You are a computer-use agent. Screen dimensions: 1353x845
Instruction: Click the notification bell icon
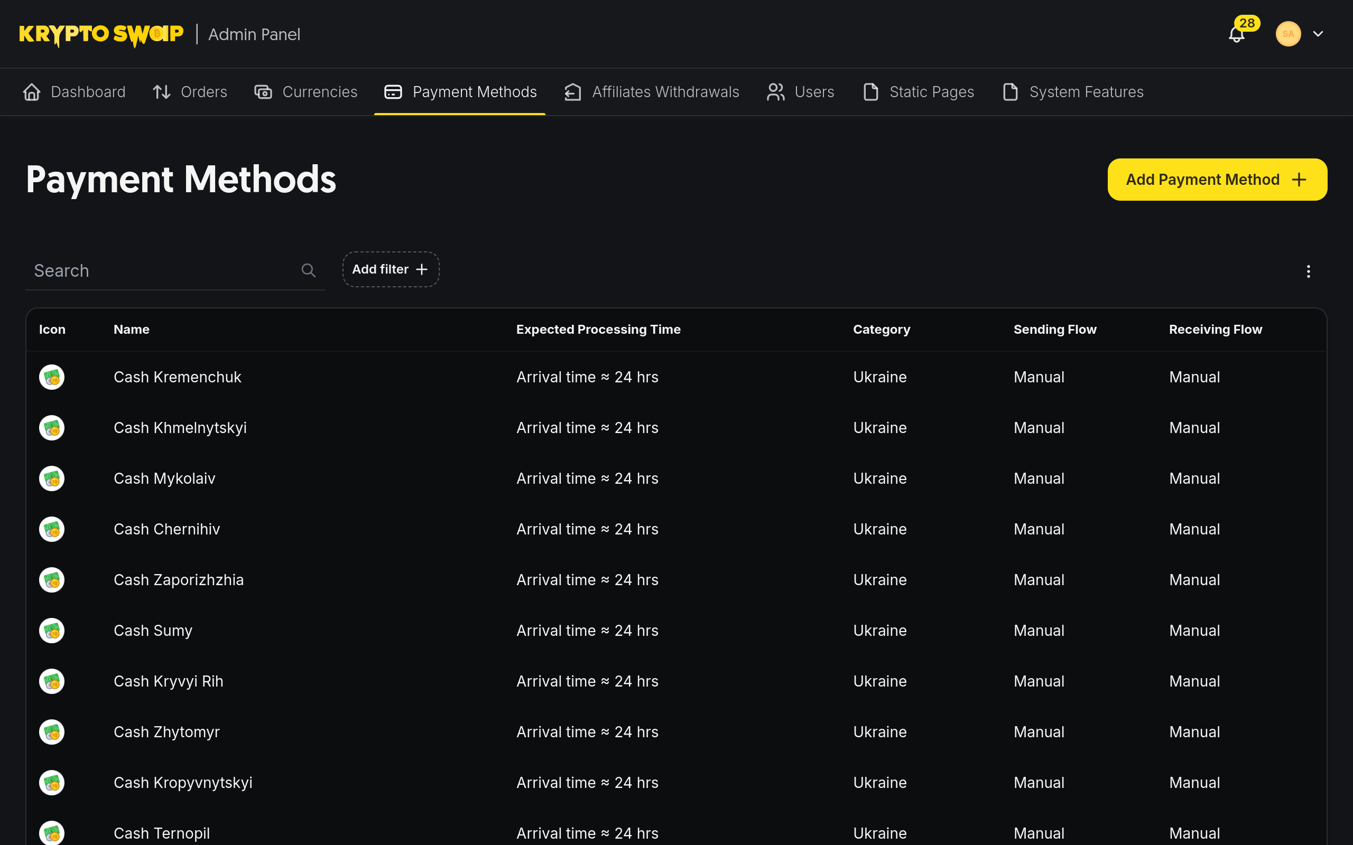coord(1236,34)
